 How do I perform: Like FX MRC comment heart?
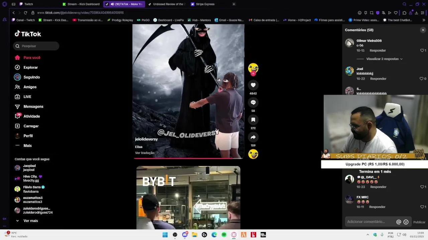coord(422,207)
